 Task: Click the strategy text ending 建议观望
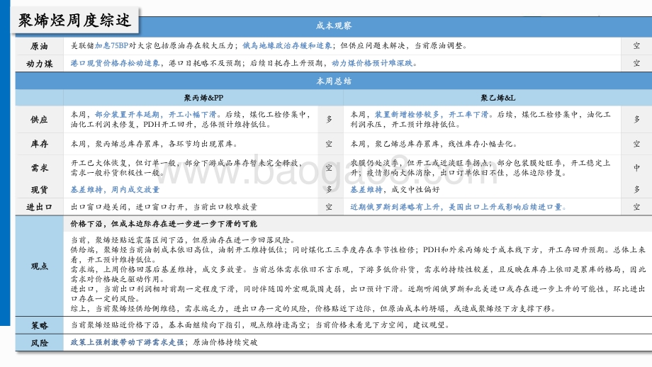pyautogui.click(x=260, y=325)
